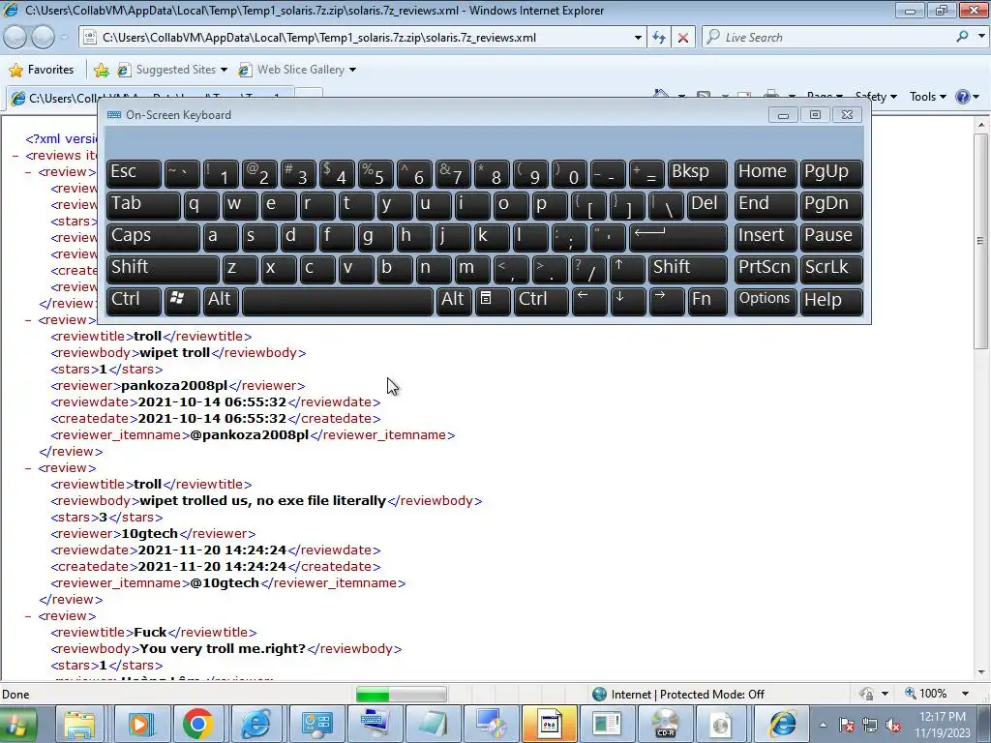
Task: Expand Suggested Sites dropdown
Action: click(x=224, y=70)
